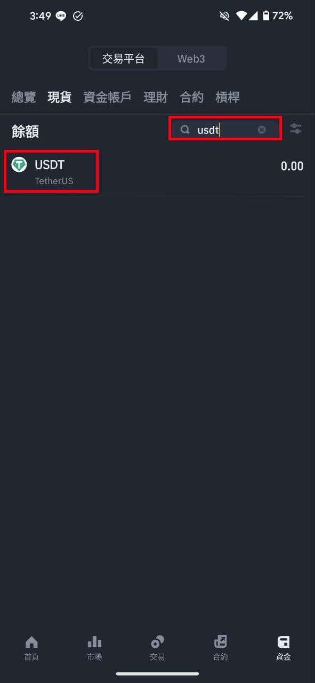Image resolution: width=315 pixels, height=683 pixels.
Task: Tap the search magnifier icon
Action: [185, 130]
